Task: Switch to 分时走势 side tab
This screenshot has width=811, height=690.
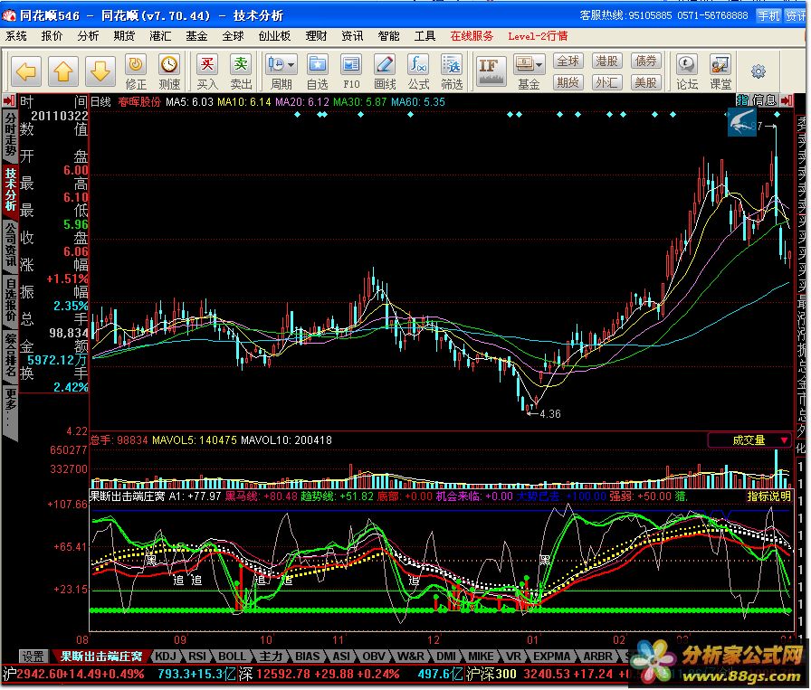Action: click(10, 134)
